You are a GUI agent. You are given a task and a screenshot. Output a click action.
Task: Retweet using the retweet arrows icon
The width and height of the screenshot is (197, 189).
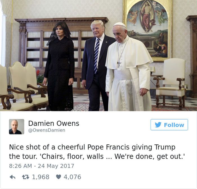(26, 177)
